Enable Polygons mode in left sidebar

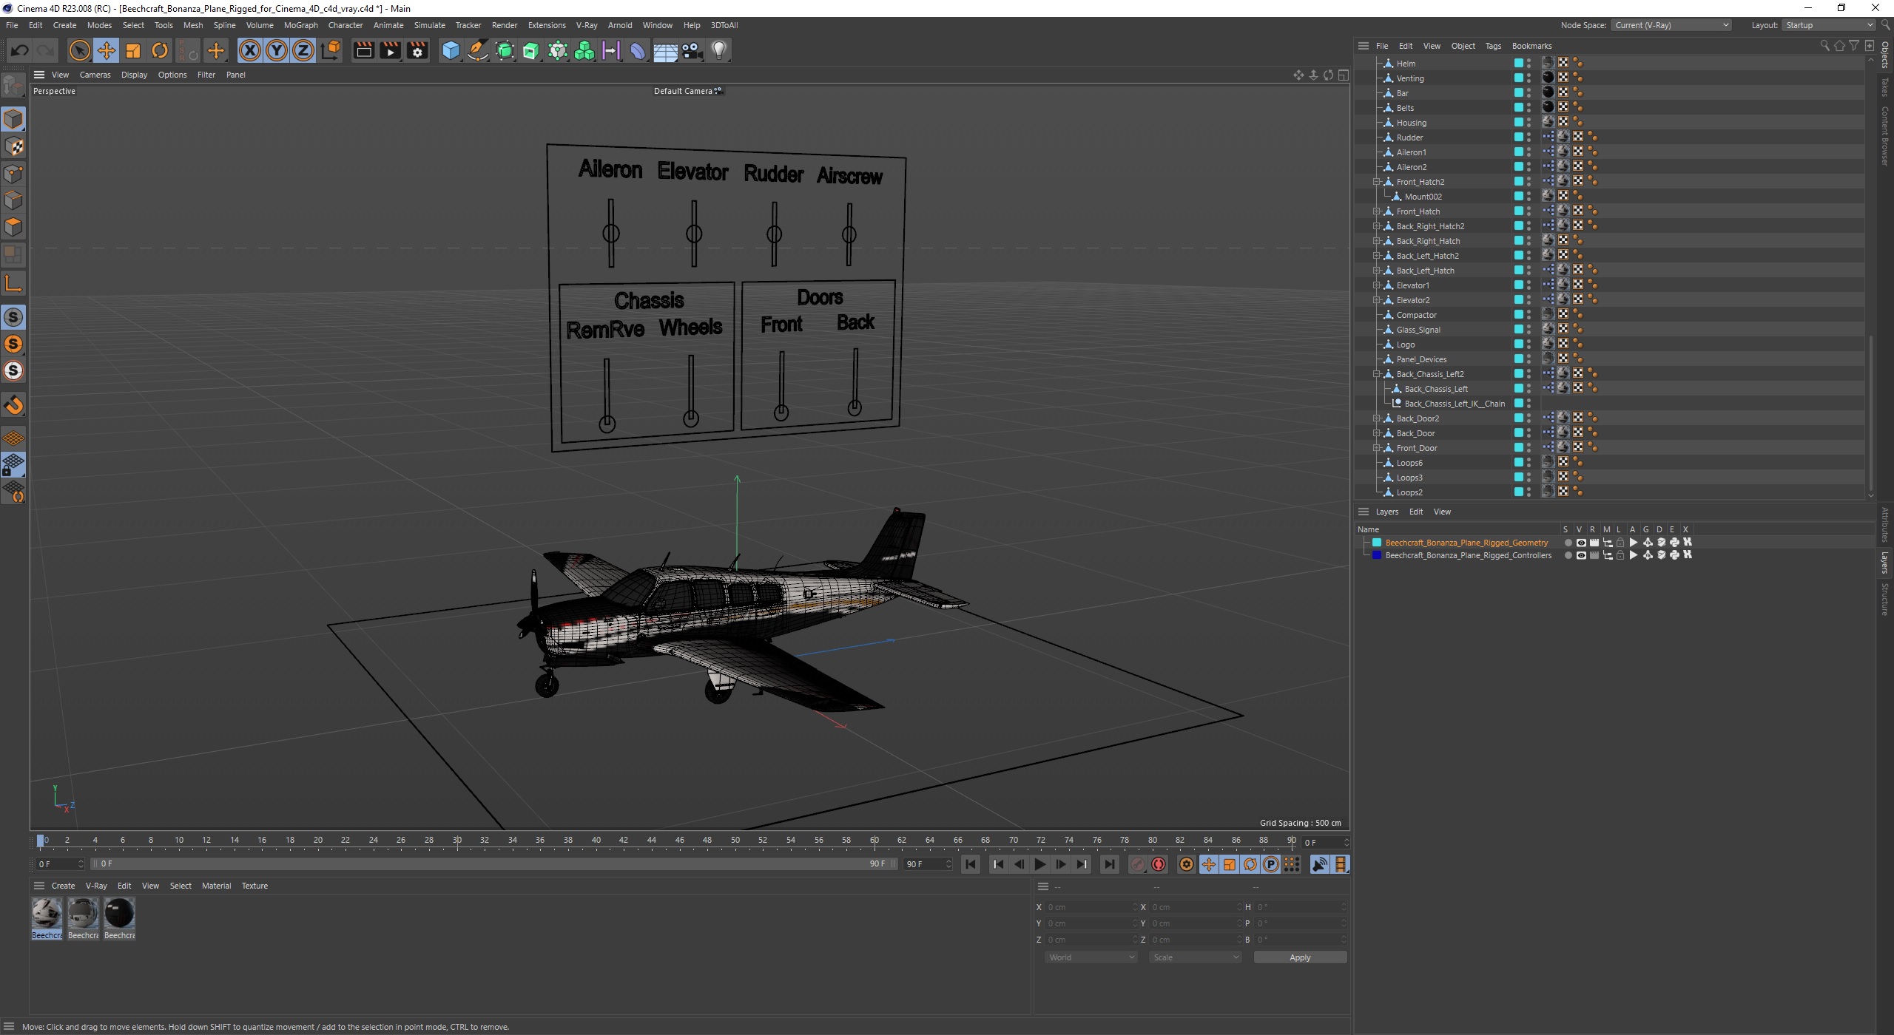[13, 226]
